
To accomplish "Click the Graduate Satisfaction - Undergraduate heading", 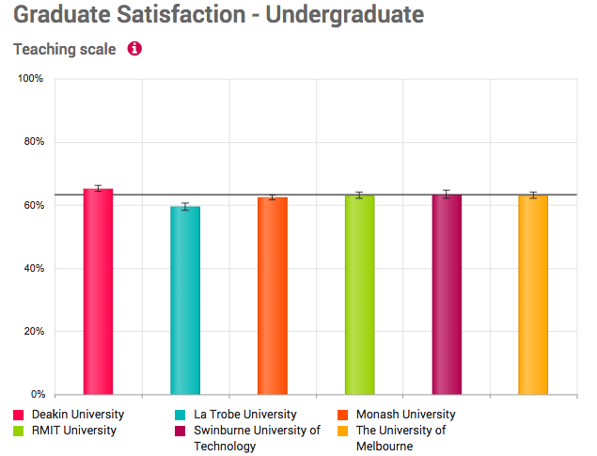I will pyautogui.click(x=206, y=15).
